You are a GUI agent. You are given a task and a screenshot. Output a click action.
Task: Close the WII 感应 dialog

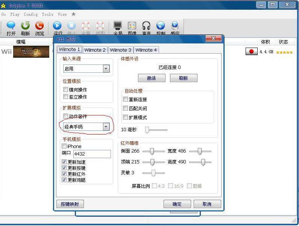(x=214, y=38)
